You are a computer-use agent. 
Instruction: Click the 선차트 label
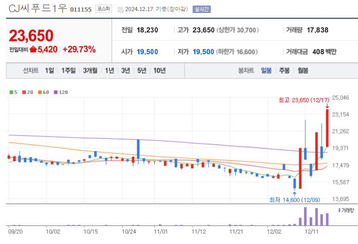(31, 70)
